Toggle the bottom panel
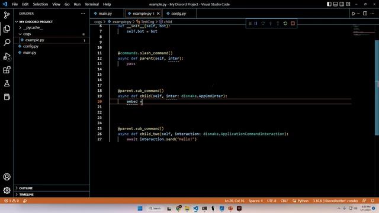This screenshot has height=213, width=379. (336, 4)
